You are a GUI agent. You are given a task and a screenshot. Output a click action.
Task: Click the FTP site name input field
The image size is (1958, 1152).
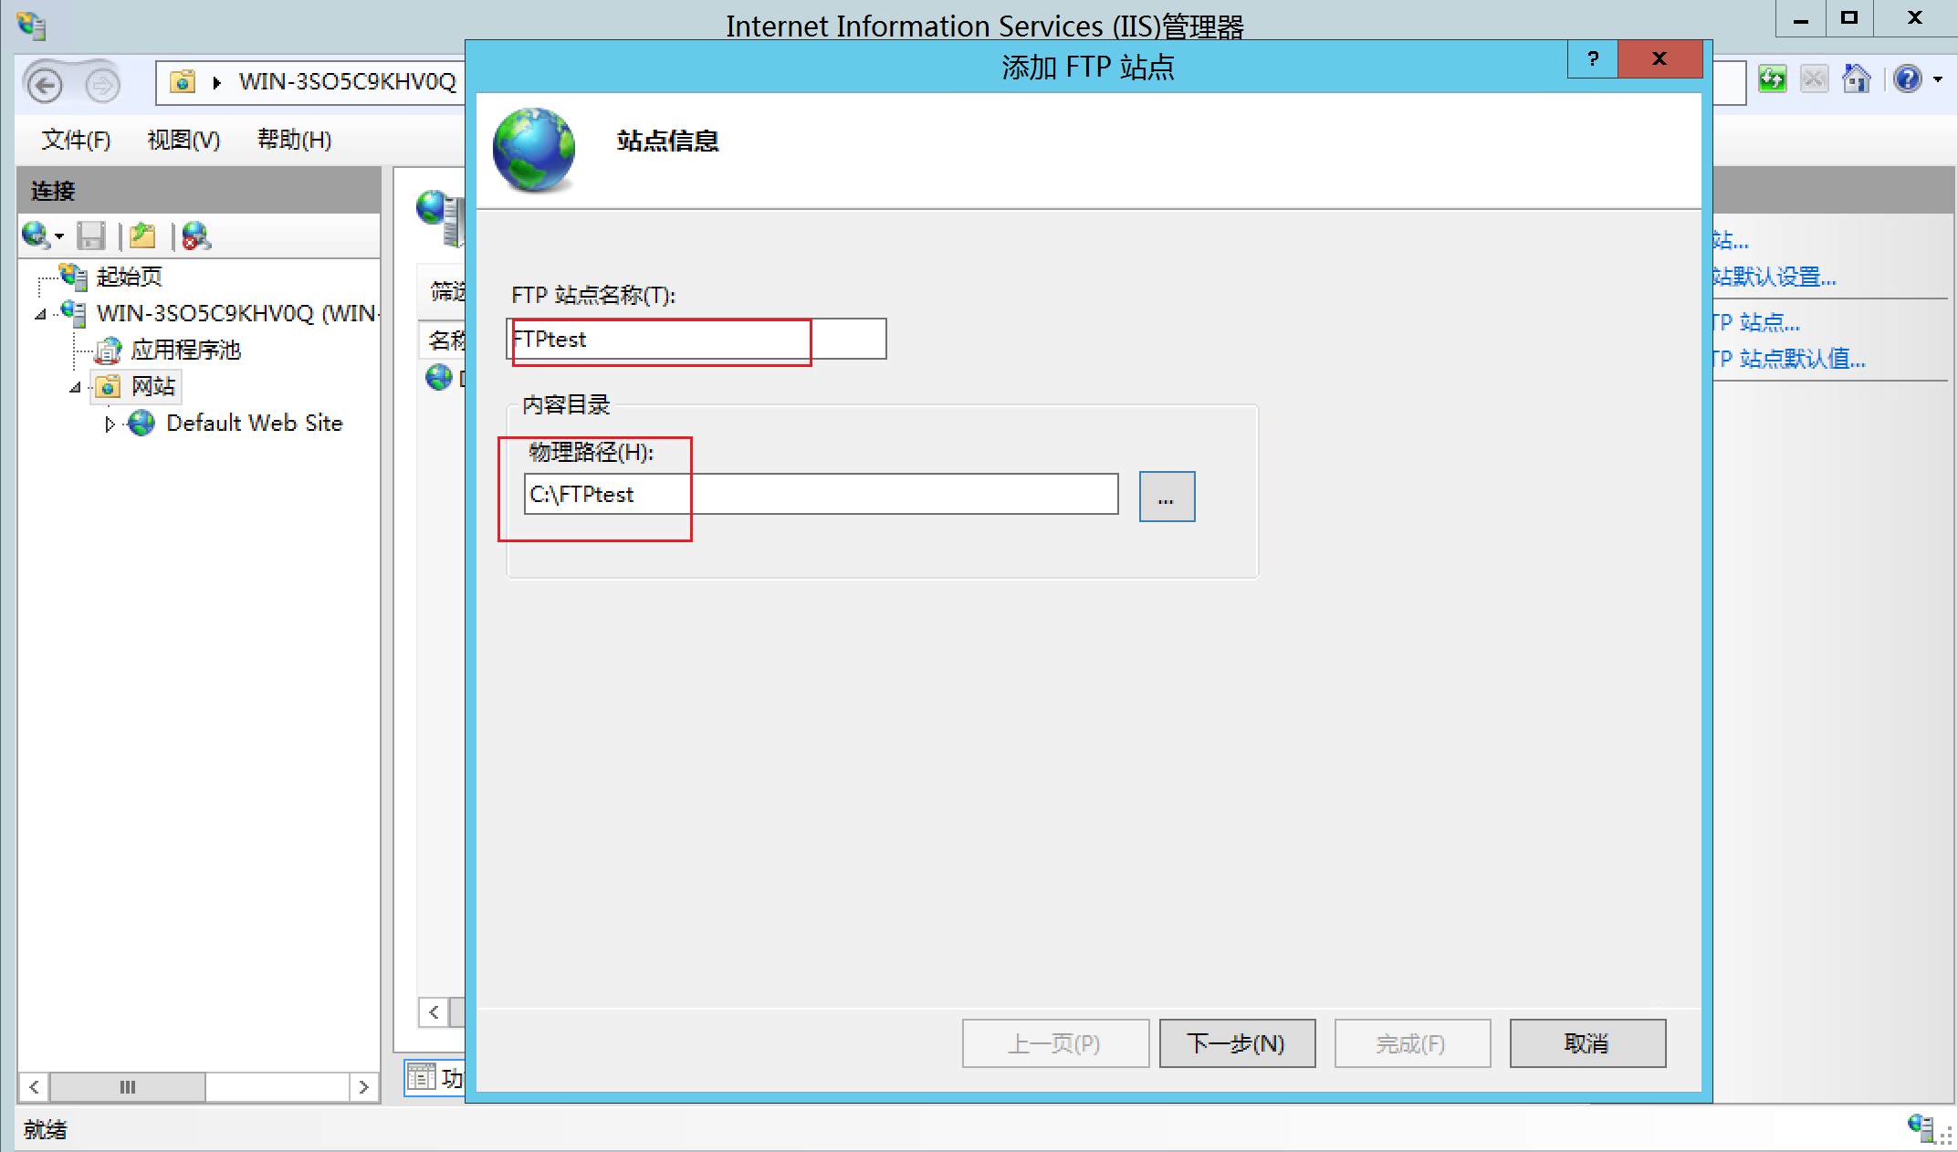click(x=696, y=340)
